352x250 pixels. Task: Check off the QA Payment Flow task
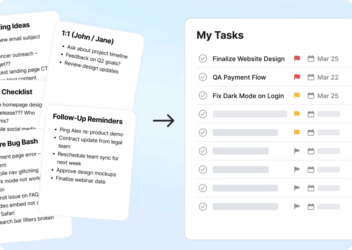coord(203,77)
